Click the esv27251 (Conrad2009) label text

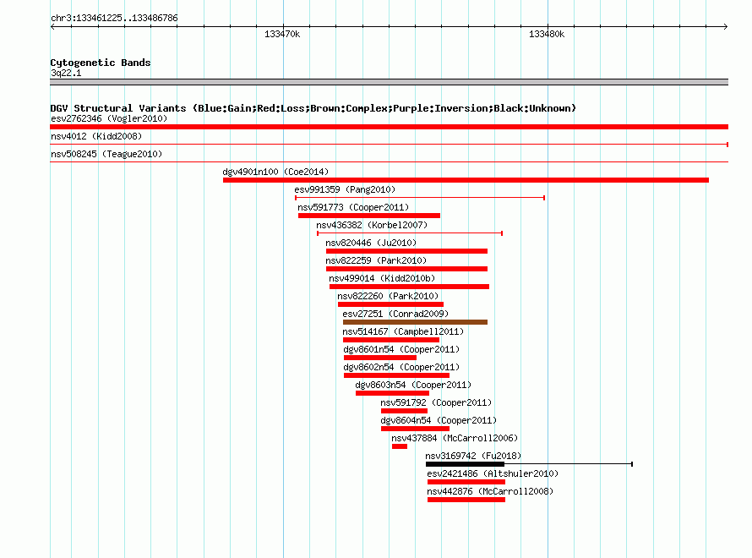395,314
